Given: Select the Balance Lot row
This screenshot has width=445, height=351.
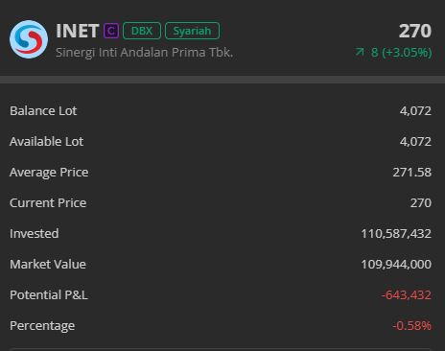Looking at the screenshot, I should pos(221,111).
